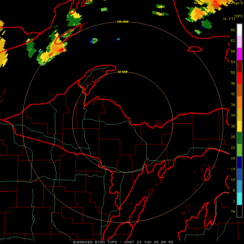
Task: Click the '54' legend value
Action: [233, 62]
